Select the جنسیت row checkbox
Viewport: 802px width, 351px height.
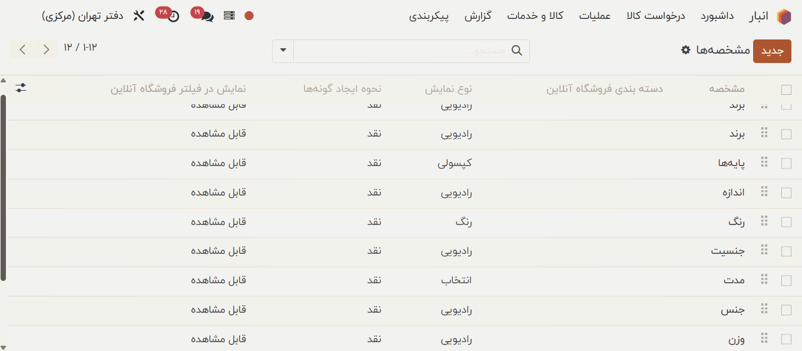tap(786, 251)
